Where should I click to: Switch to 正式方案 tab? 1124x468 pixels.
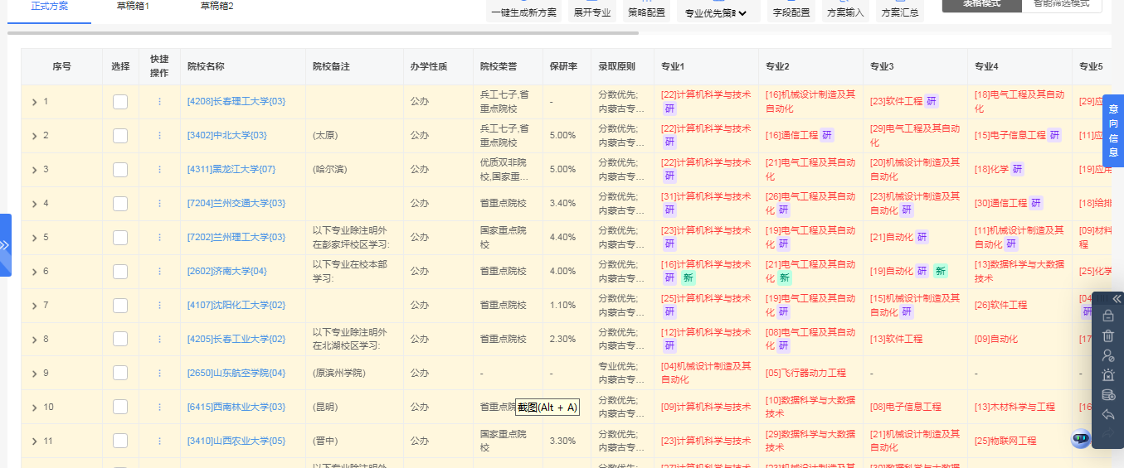coord(50,7)
